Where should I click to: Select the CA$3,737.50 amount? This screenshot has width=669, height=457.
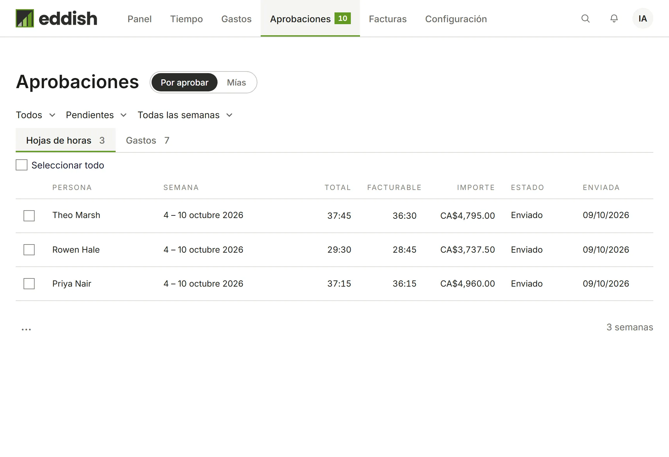click(467, 250)
